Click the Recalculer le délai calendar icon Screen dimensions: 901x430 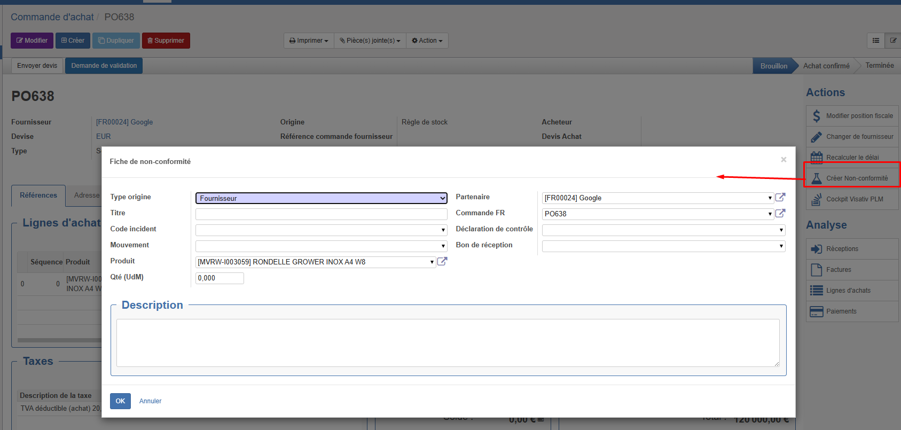tap(816, 157)
